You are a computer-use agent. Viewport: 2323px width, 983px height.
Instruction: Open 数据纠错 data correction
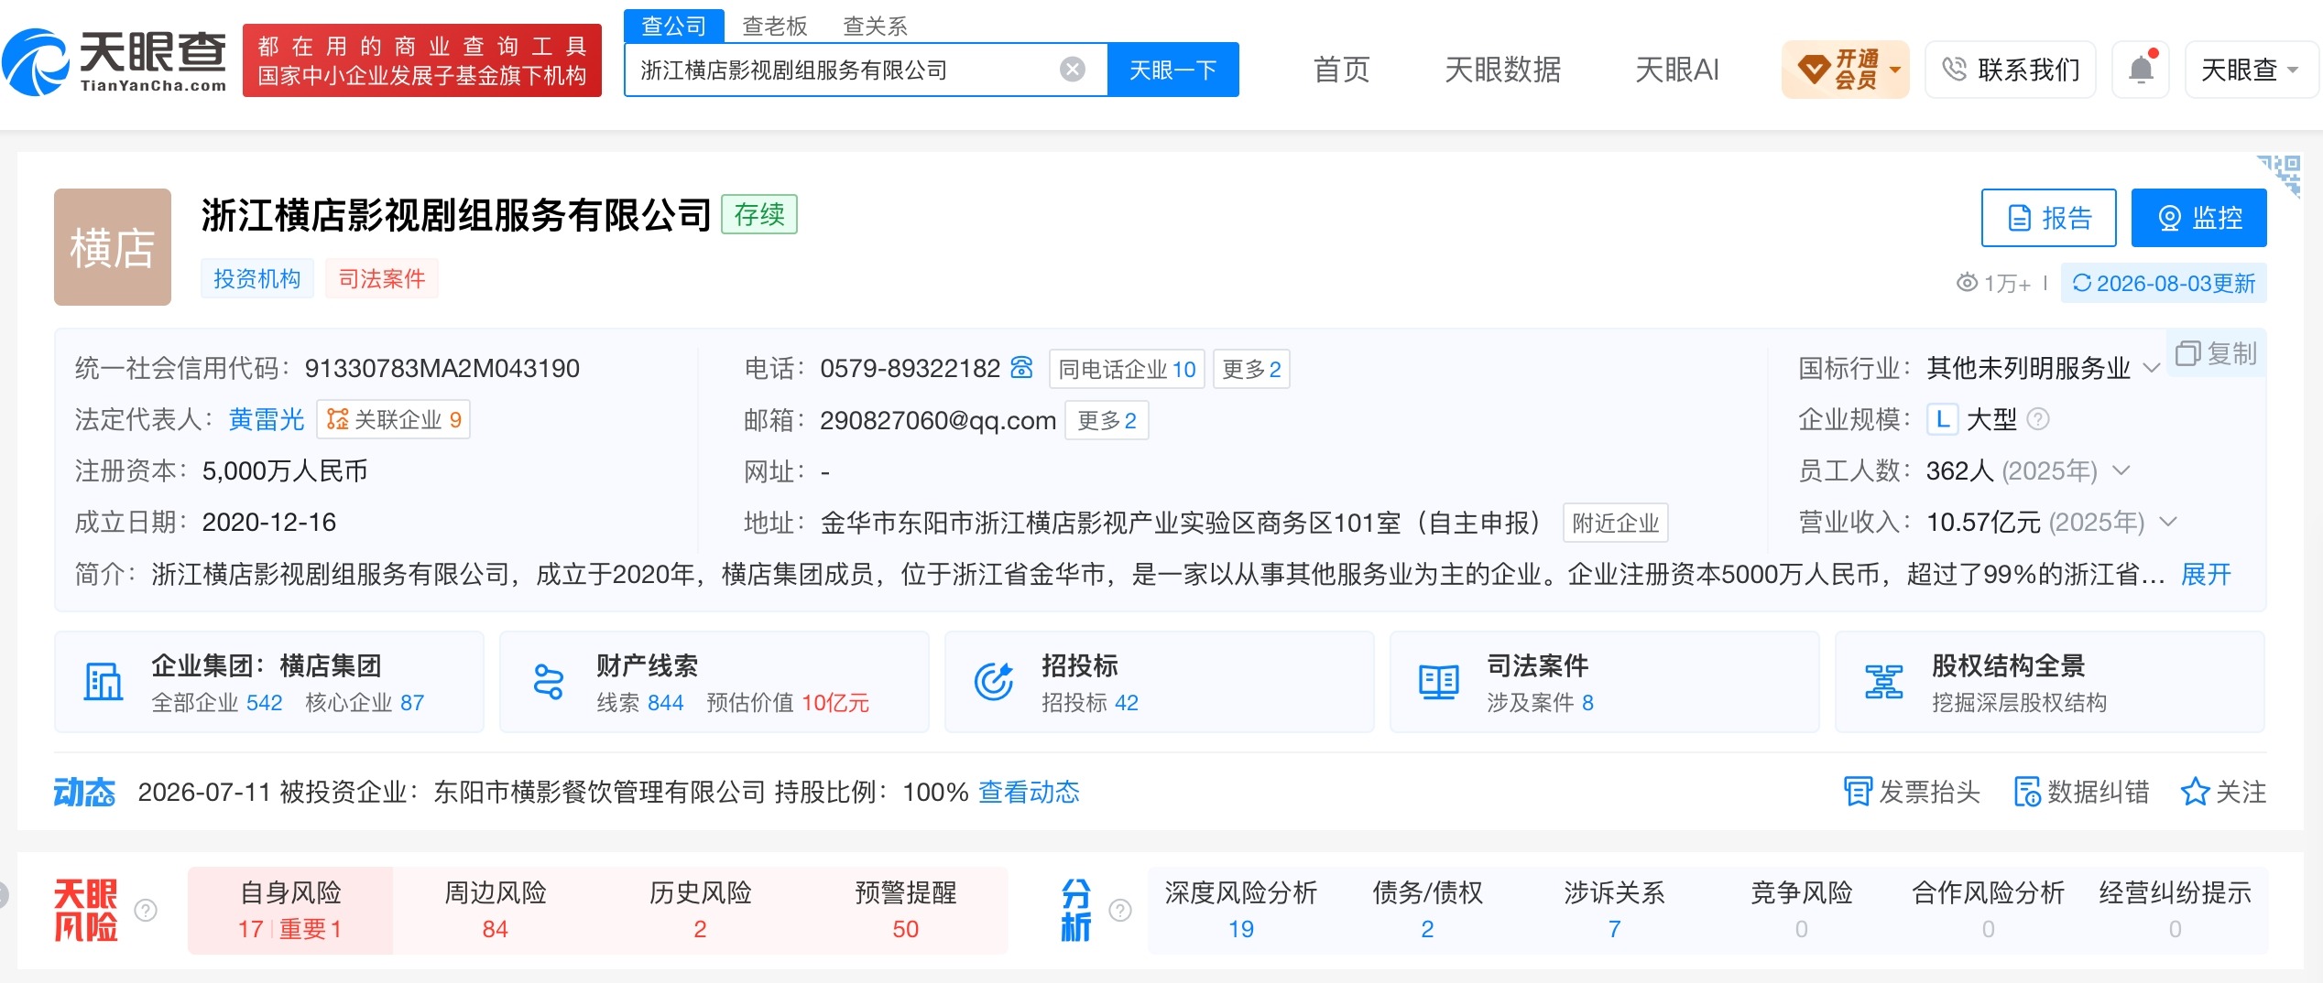pyautogui.click(x=2081, y=792)
